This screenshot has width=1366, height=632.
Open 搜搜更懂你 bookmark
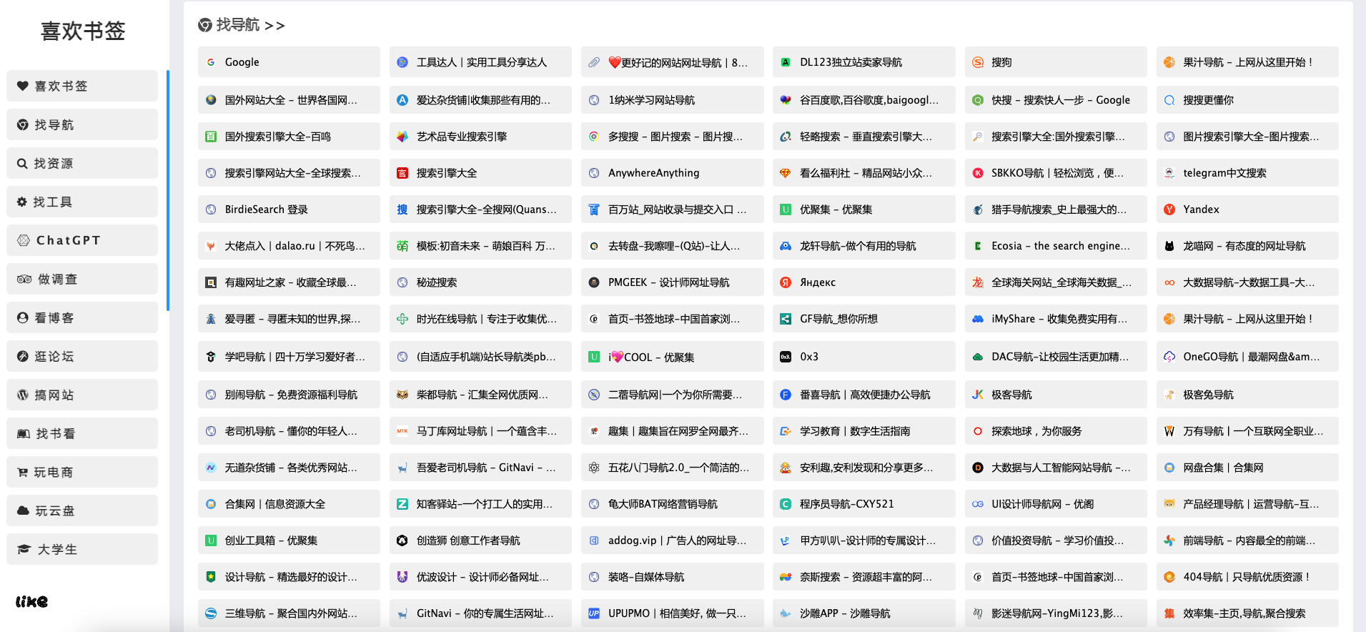click(x=1247, y=100)
